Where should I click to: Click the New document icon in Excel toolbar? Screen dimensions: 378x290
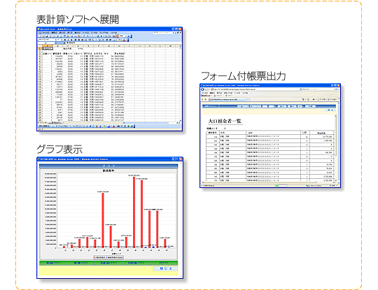coord(40,36)
